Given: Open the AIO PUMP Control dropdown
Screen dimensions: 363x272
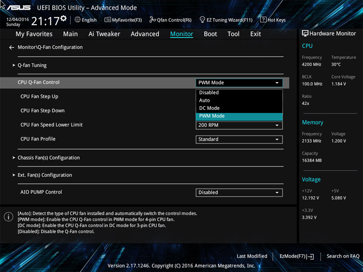Looking at the screenshot, I should (239, 192).
